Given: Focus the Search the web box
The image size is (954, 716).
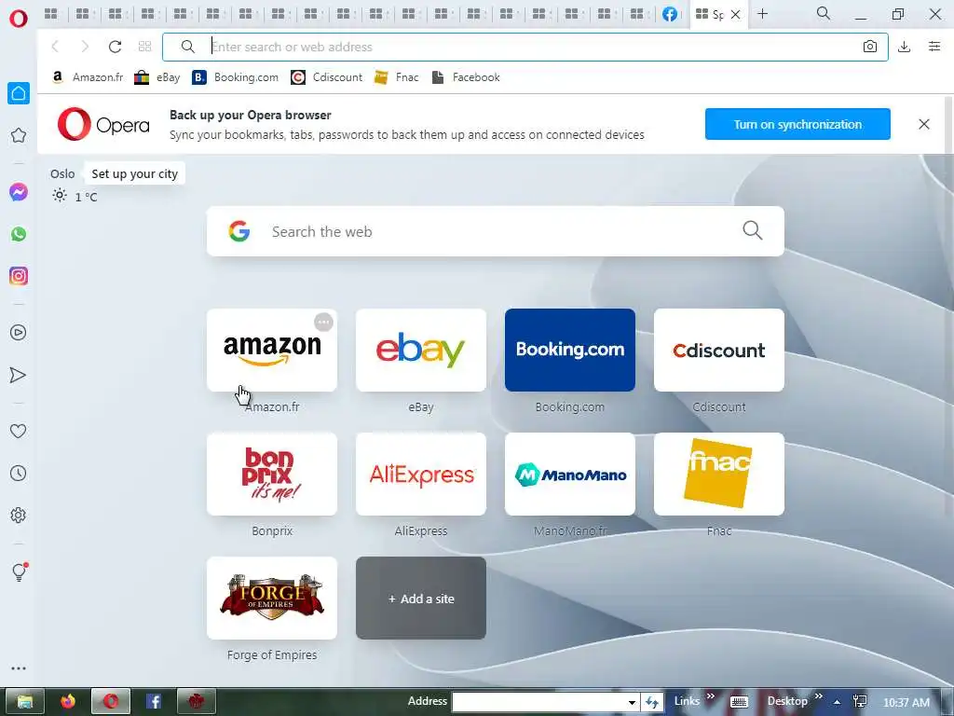Looking at the screenshot, I should click(496, 231).
